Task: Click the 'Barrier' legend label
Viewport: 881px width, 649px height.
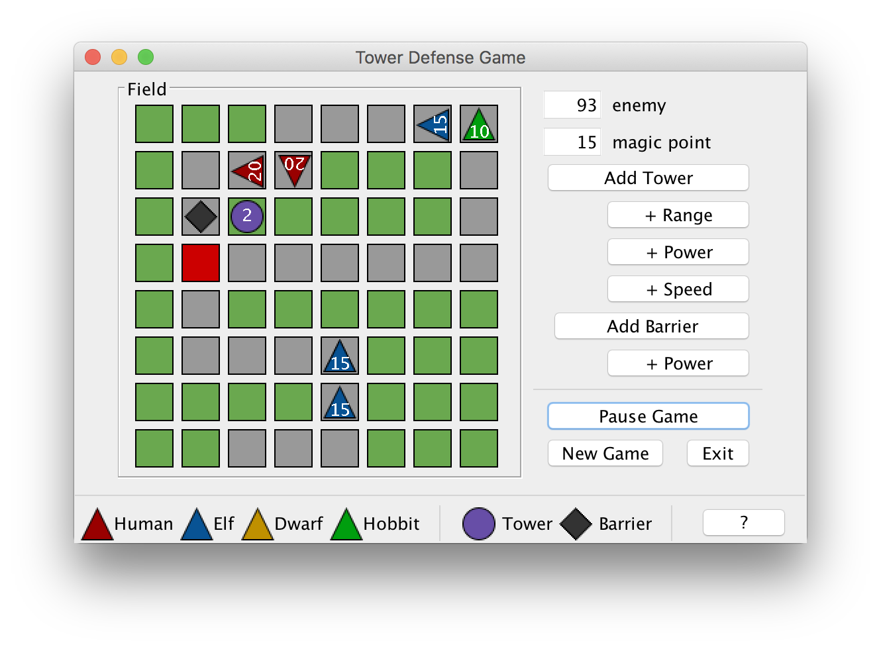Action: point(625,524)
